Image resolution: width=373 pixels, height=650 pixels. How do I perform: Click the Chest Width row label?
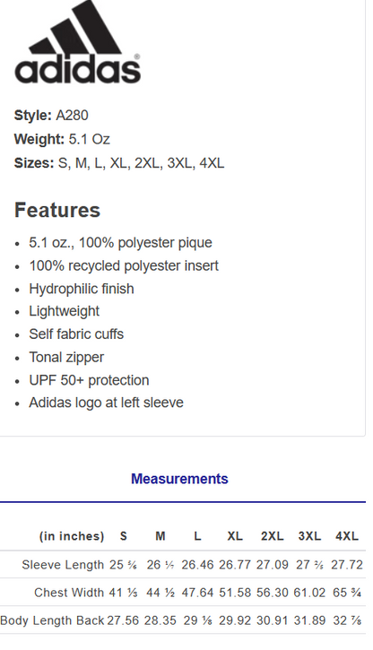point(69,593)
